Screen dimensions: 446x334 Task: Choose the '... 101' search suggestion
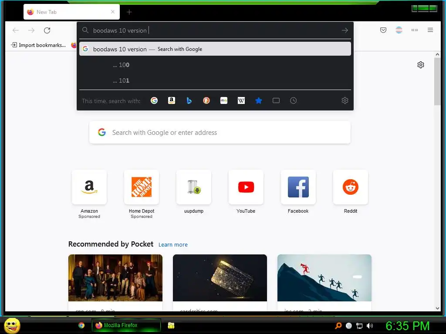pos(215,80)
